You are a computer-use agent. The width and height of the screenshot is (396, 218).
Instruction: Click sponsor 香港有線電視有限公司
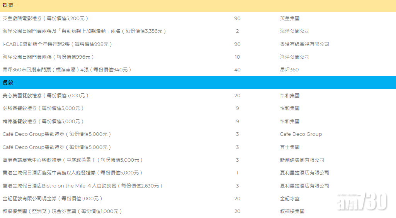304,44
